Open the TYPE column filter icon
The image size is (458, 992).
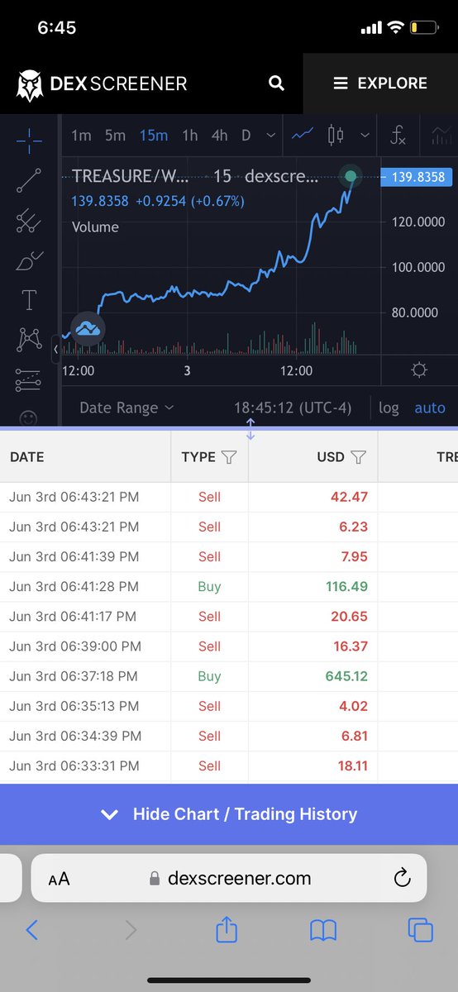coord(230,457)
